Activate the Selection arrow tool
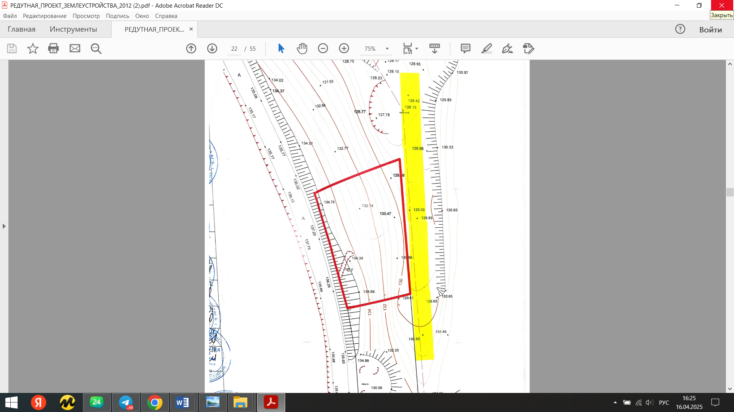Screen dimensions: 734x412 281,48
